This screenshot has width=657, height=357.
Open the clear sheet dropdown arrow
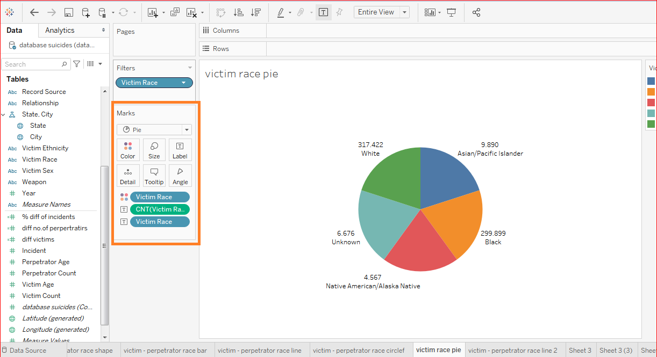[202, 12]
